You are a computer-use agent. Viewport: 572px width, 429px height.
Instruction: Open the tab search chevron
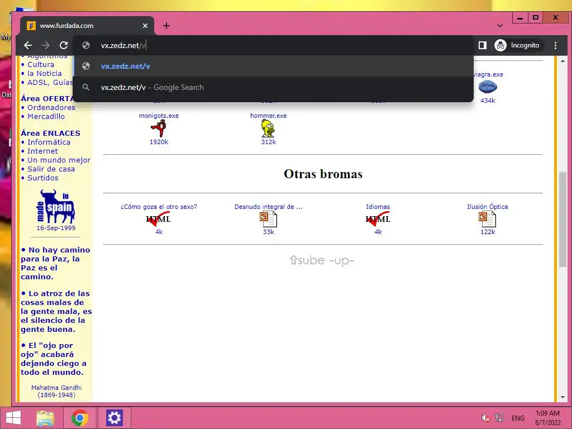coord(500,26)
